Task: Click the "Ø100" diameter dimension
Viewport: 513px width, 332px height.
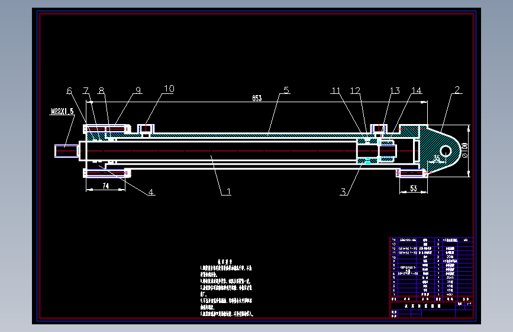Action: pos(464,150)
